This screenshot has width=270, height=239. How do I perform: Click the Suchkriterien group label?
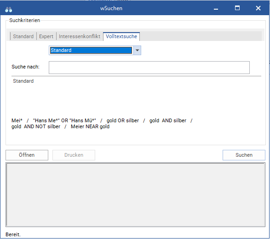click(25, 20)
